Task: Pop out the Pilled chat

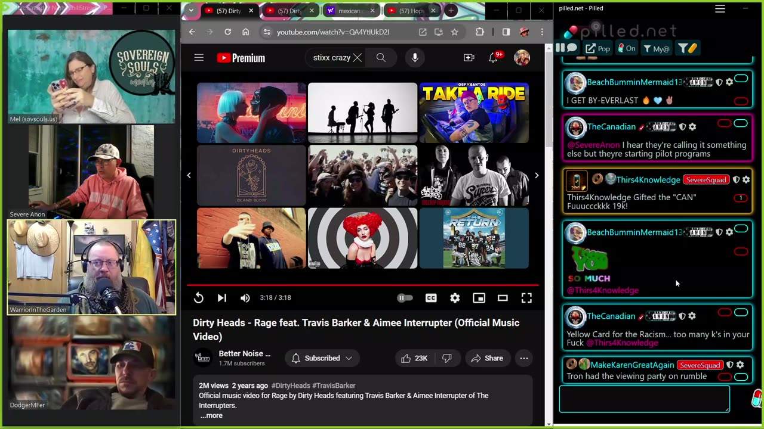Action: [x=598, y=49]
